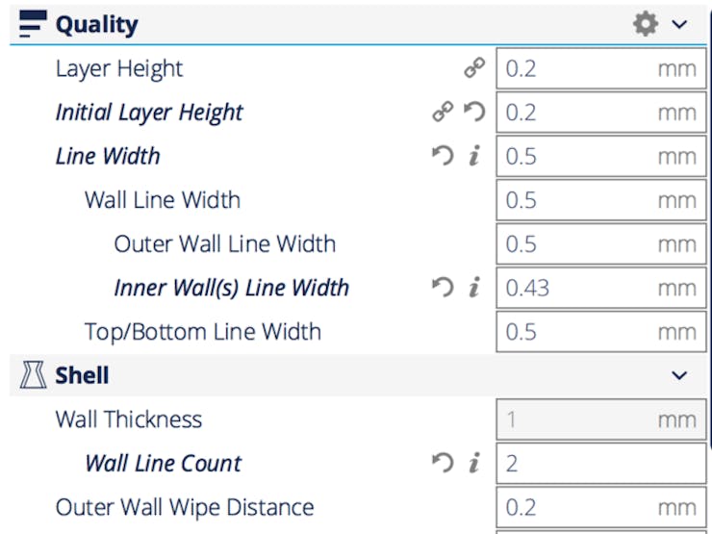Show info icon for Line Width

(x=474, y=156)
